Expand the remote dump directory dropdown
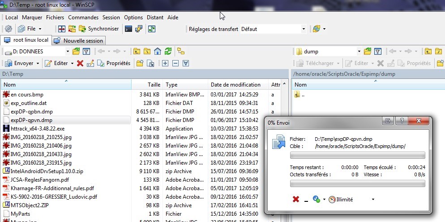 tap(358, 51)
